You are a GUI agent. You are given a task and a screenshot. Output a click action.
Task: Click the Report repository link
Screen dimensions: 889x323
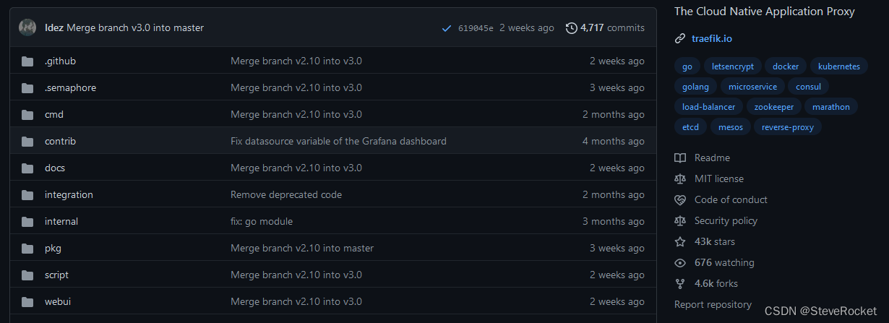pyautogui.click(x=713, y=304)
